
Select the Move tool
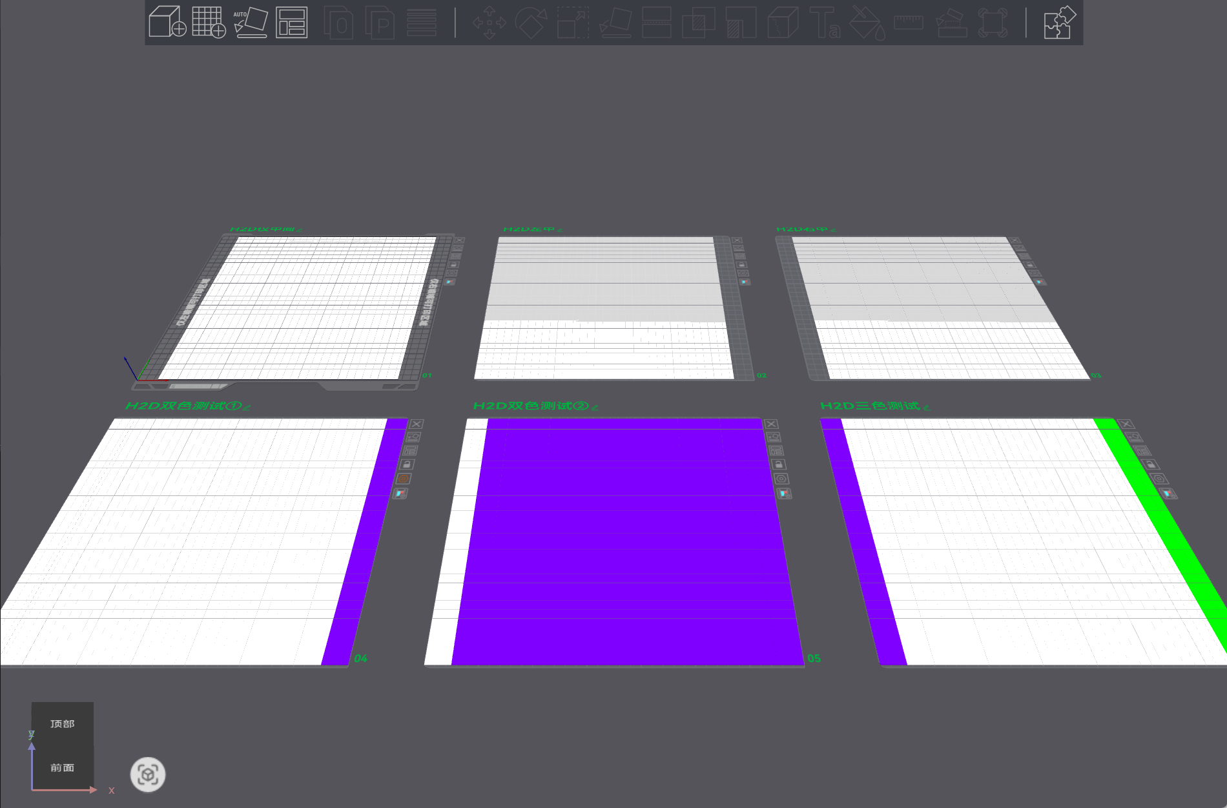click(490, 22)
